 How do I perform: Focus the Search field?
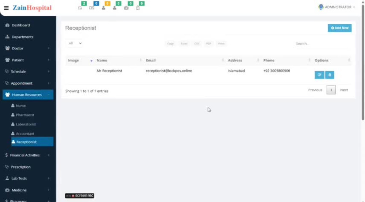pyautogui.click(x=322, y=43)
